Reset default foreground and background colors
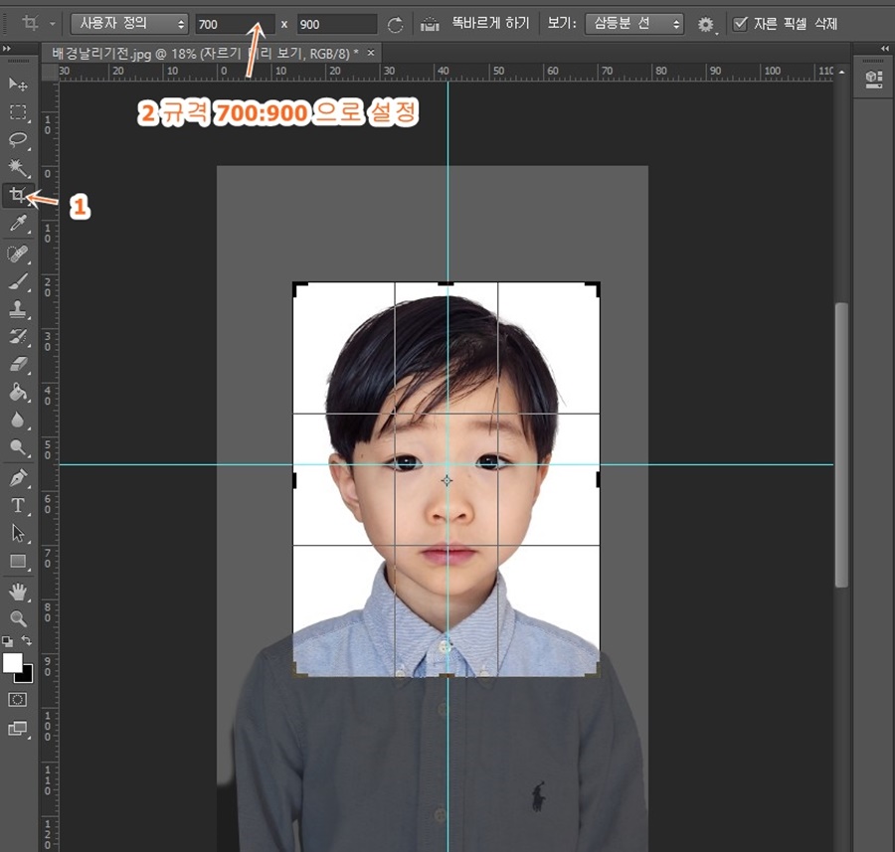The image size is (895, 852). click(x=7, y=641)
